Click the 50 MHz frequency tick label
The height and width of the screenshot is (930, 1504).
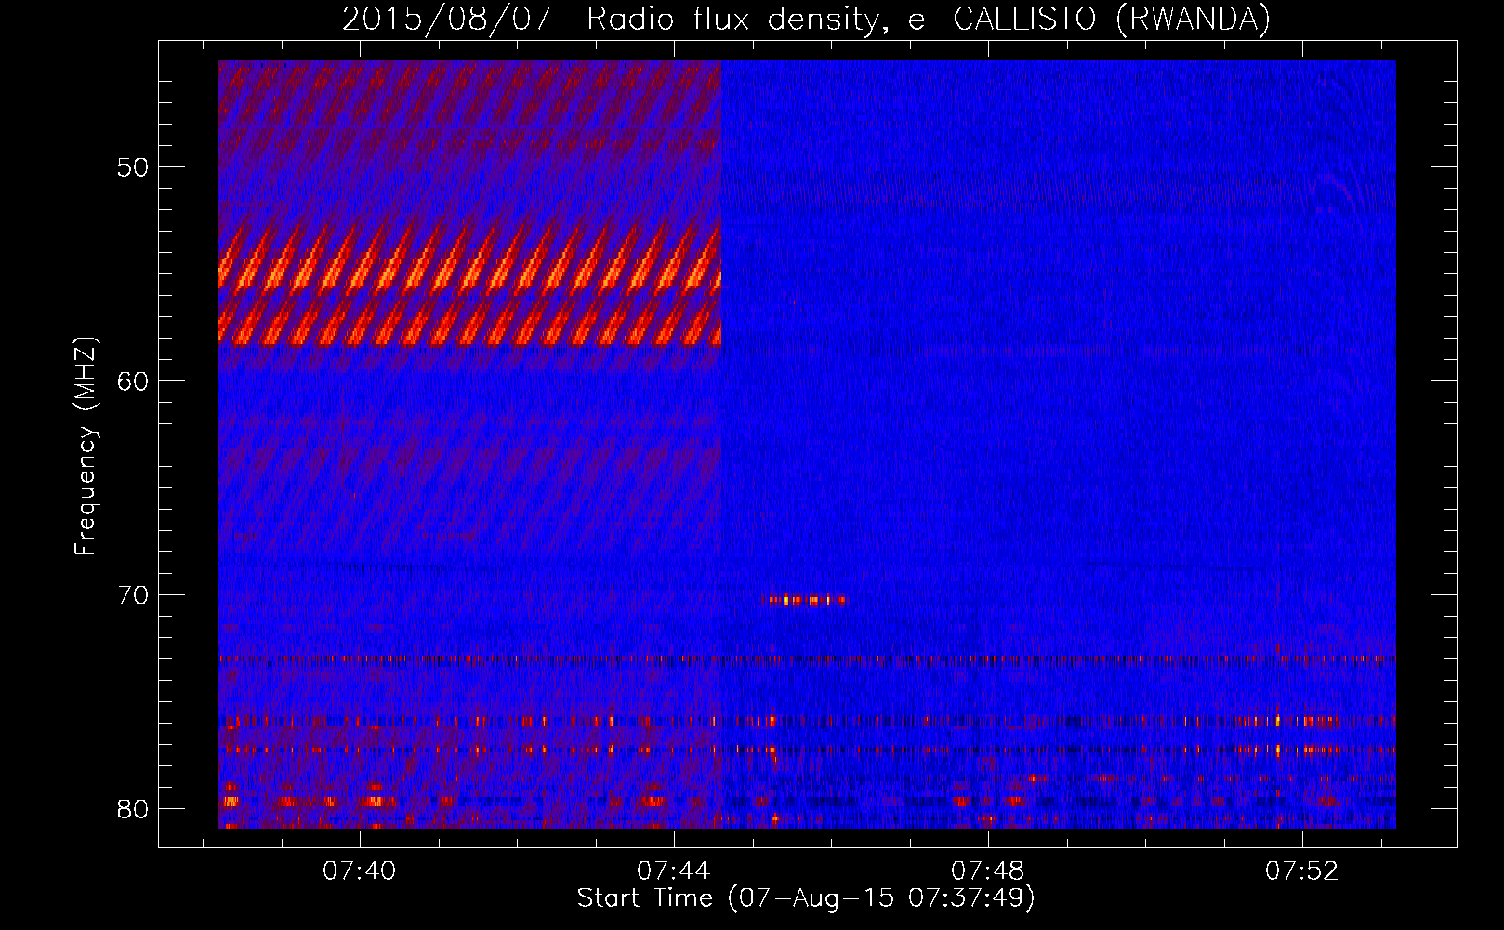pyautogui.click(x=133, y=168)
